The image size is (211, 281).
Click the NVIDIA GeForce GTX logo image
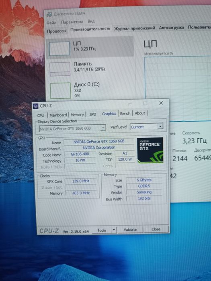(x=150, y=150)
